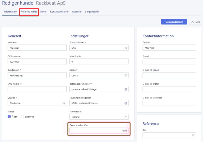Click the Gruppe field list icon
203x142 pixels.
coord(64,103)
